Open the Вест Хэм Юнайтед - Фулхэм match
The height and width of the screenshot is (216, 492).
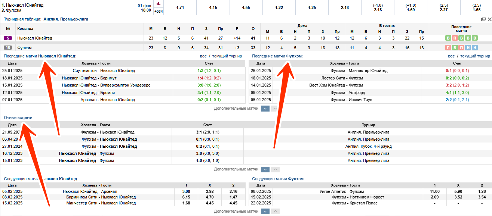click(336, 85)
